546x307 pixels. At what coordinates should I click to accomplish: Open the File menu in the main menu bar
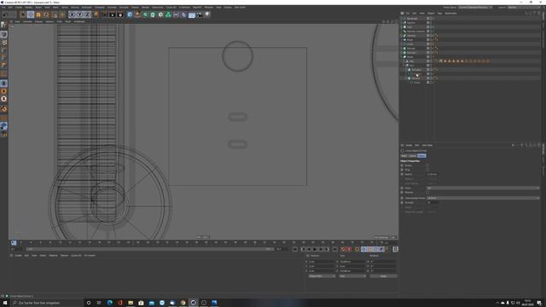pos(3,7)
